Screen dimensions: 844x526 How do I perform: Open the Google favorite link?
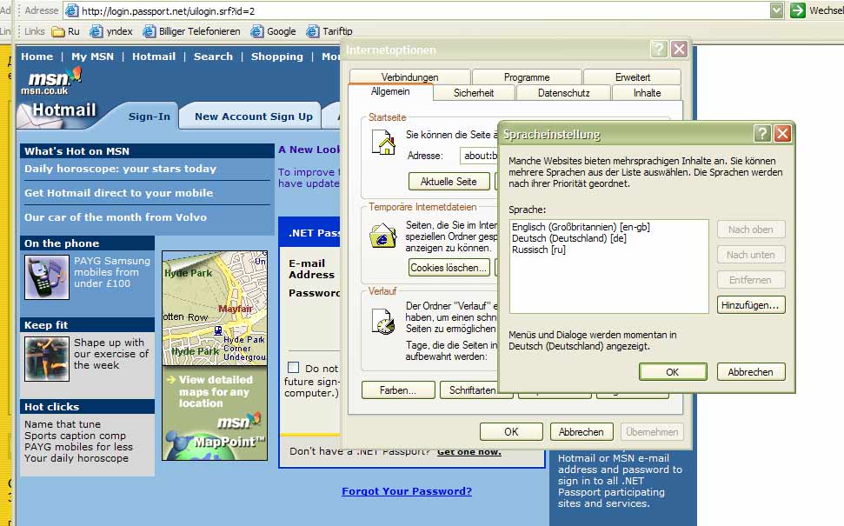274,31
